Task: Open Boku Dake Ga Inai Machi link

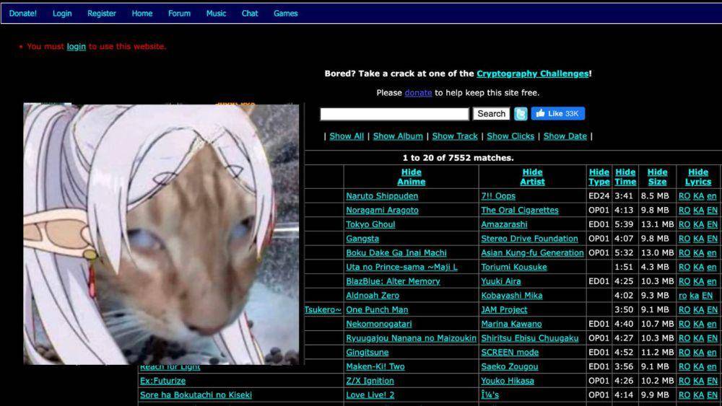Action: (x=396, y=253)
